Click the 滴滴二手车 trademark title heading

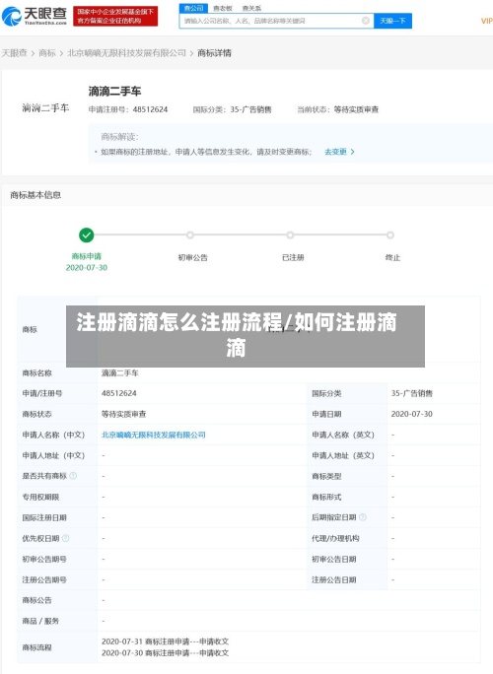click(114, 91)
